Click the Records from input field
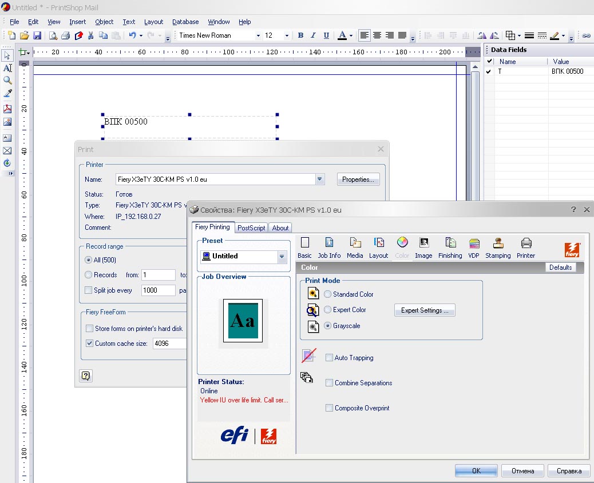594x483 pixels. (x=159, y=275)
